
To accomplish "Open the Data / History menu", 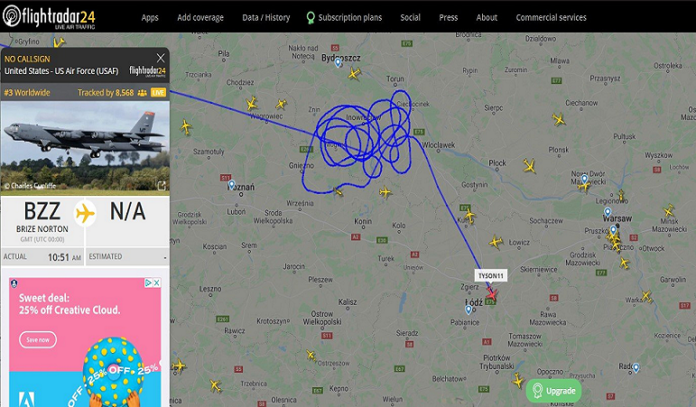I will click(x=266, y=17).
